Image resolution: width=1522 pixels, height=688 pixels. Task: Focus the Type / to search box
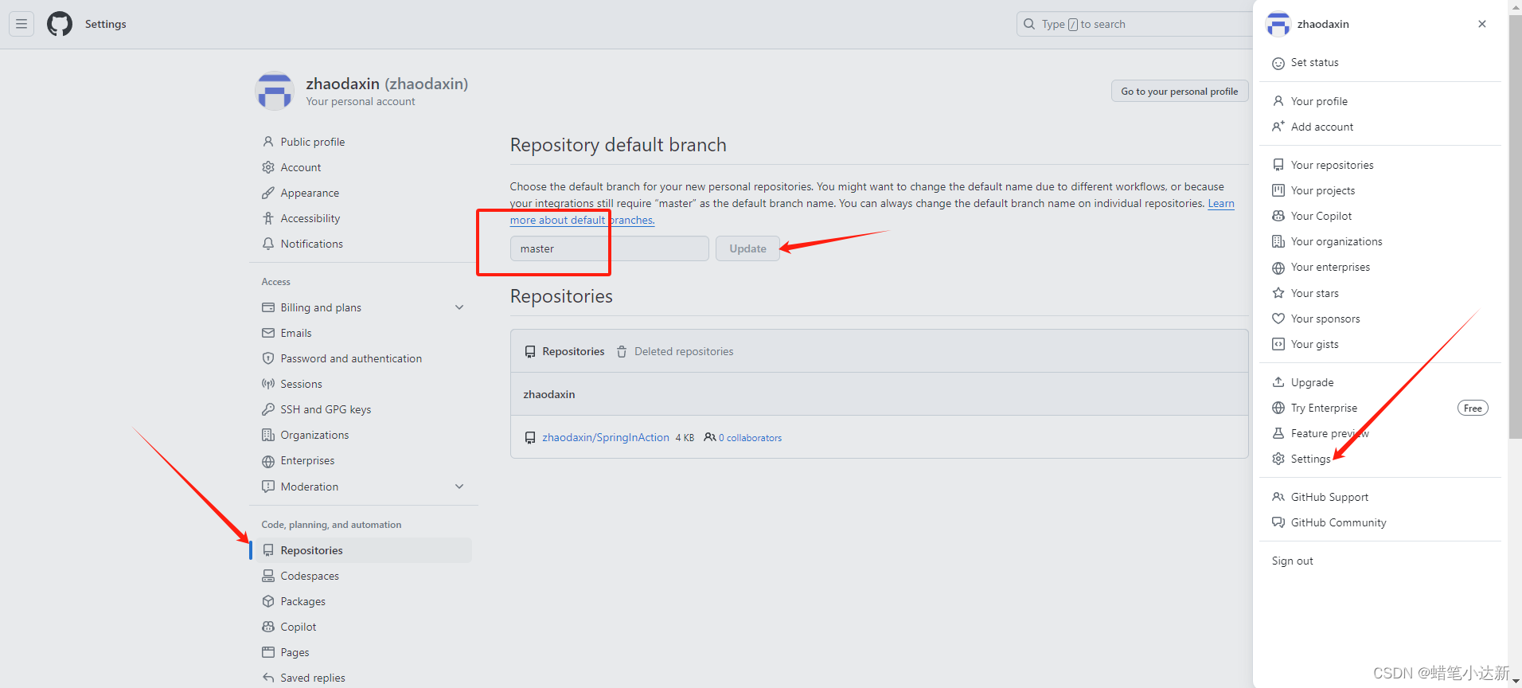click(1134, 24)
